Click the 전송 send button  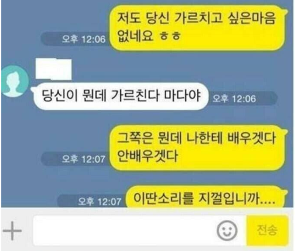coord(267,230)
